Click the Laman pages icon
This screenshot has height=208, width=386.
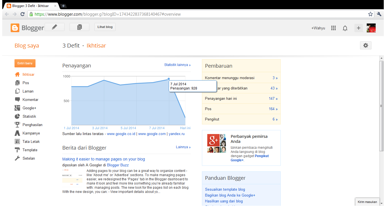(17, 91)
